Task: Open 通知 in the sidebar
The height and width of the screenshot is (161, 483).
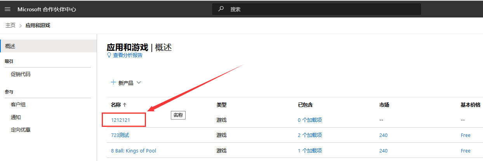Action: (16, 117)
